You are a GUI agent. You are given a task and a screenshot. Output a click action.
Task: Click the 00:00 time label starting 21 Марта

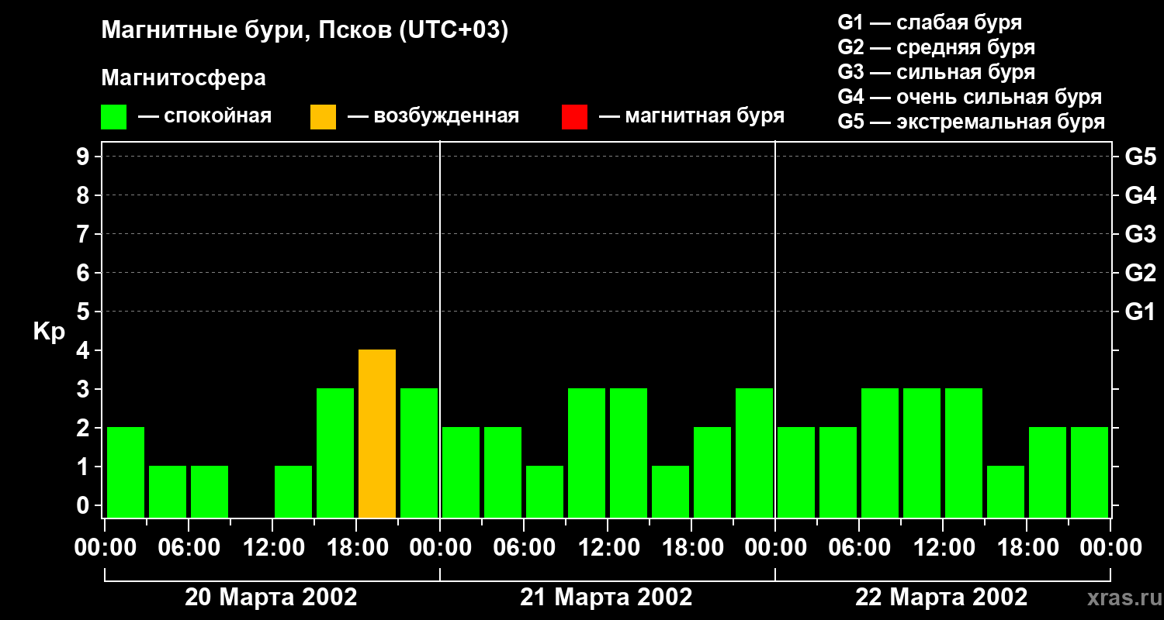coord(440,548)
